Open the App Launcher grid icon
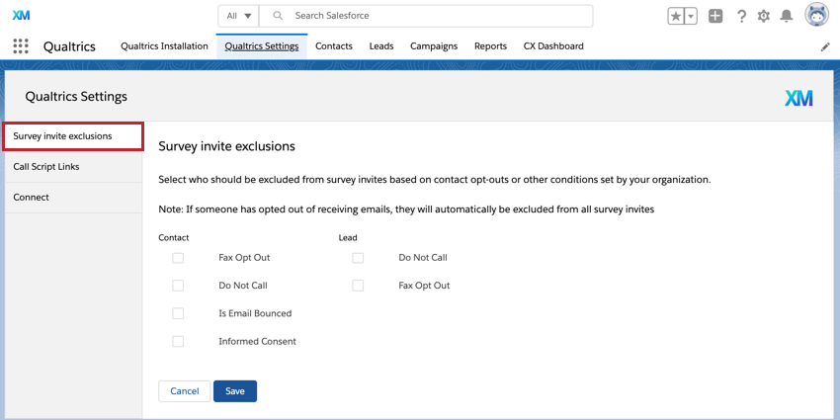 point(21,46)
